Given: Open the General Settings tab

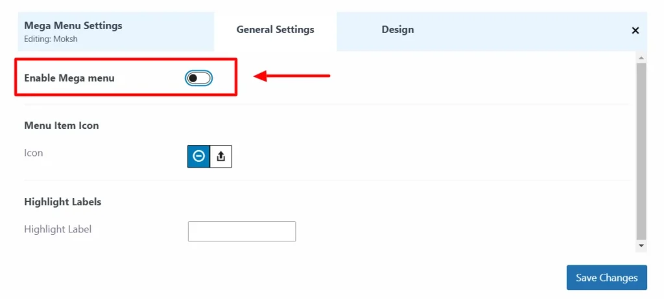Looking at the screenshot, I should point(275,30).
